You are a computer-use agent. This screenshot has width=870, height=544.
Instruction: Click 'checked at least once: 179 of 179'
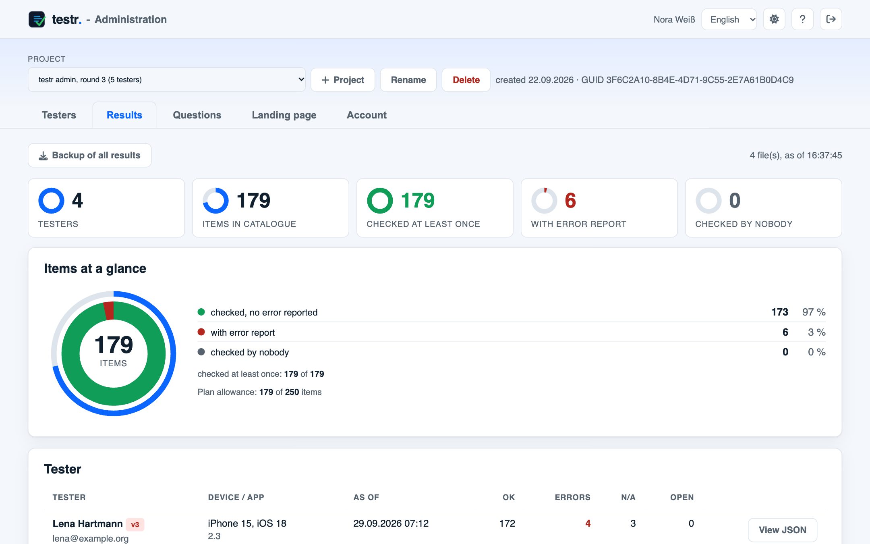pos(261,374)
